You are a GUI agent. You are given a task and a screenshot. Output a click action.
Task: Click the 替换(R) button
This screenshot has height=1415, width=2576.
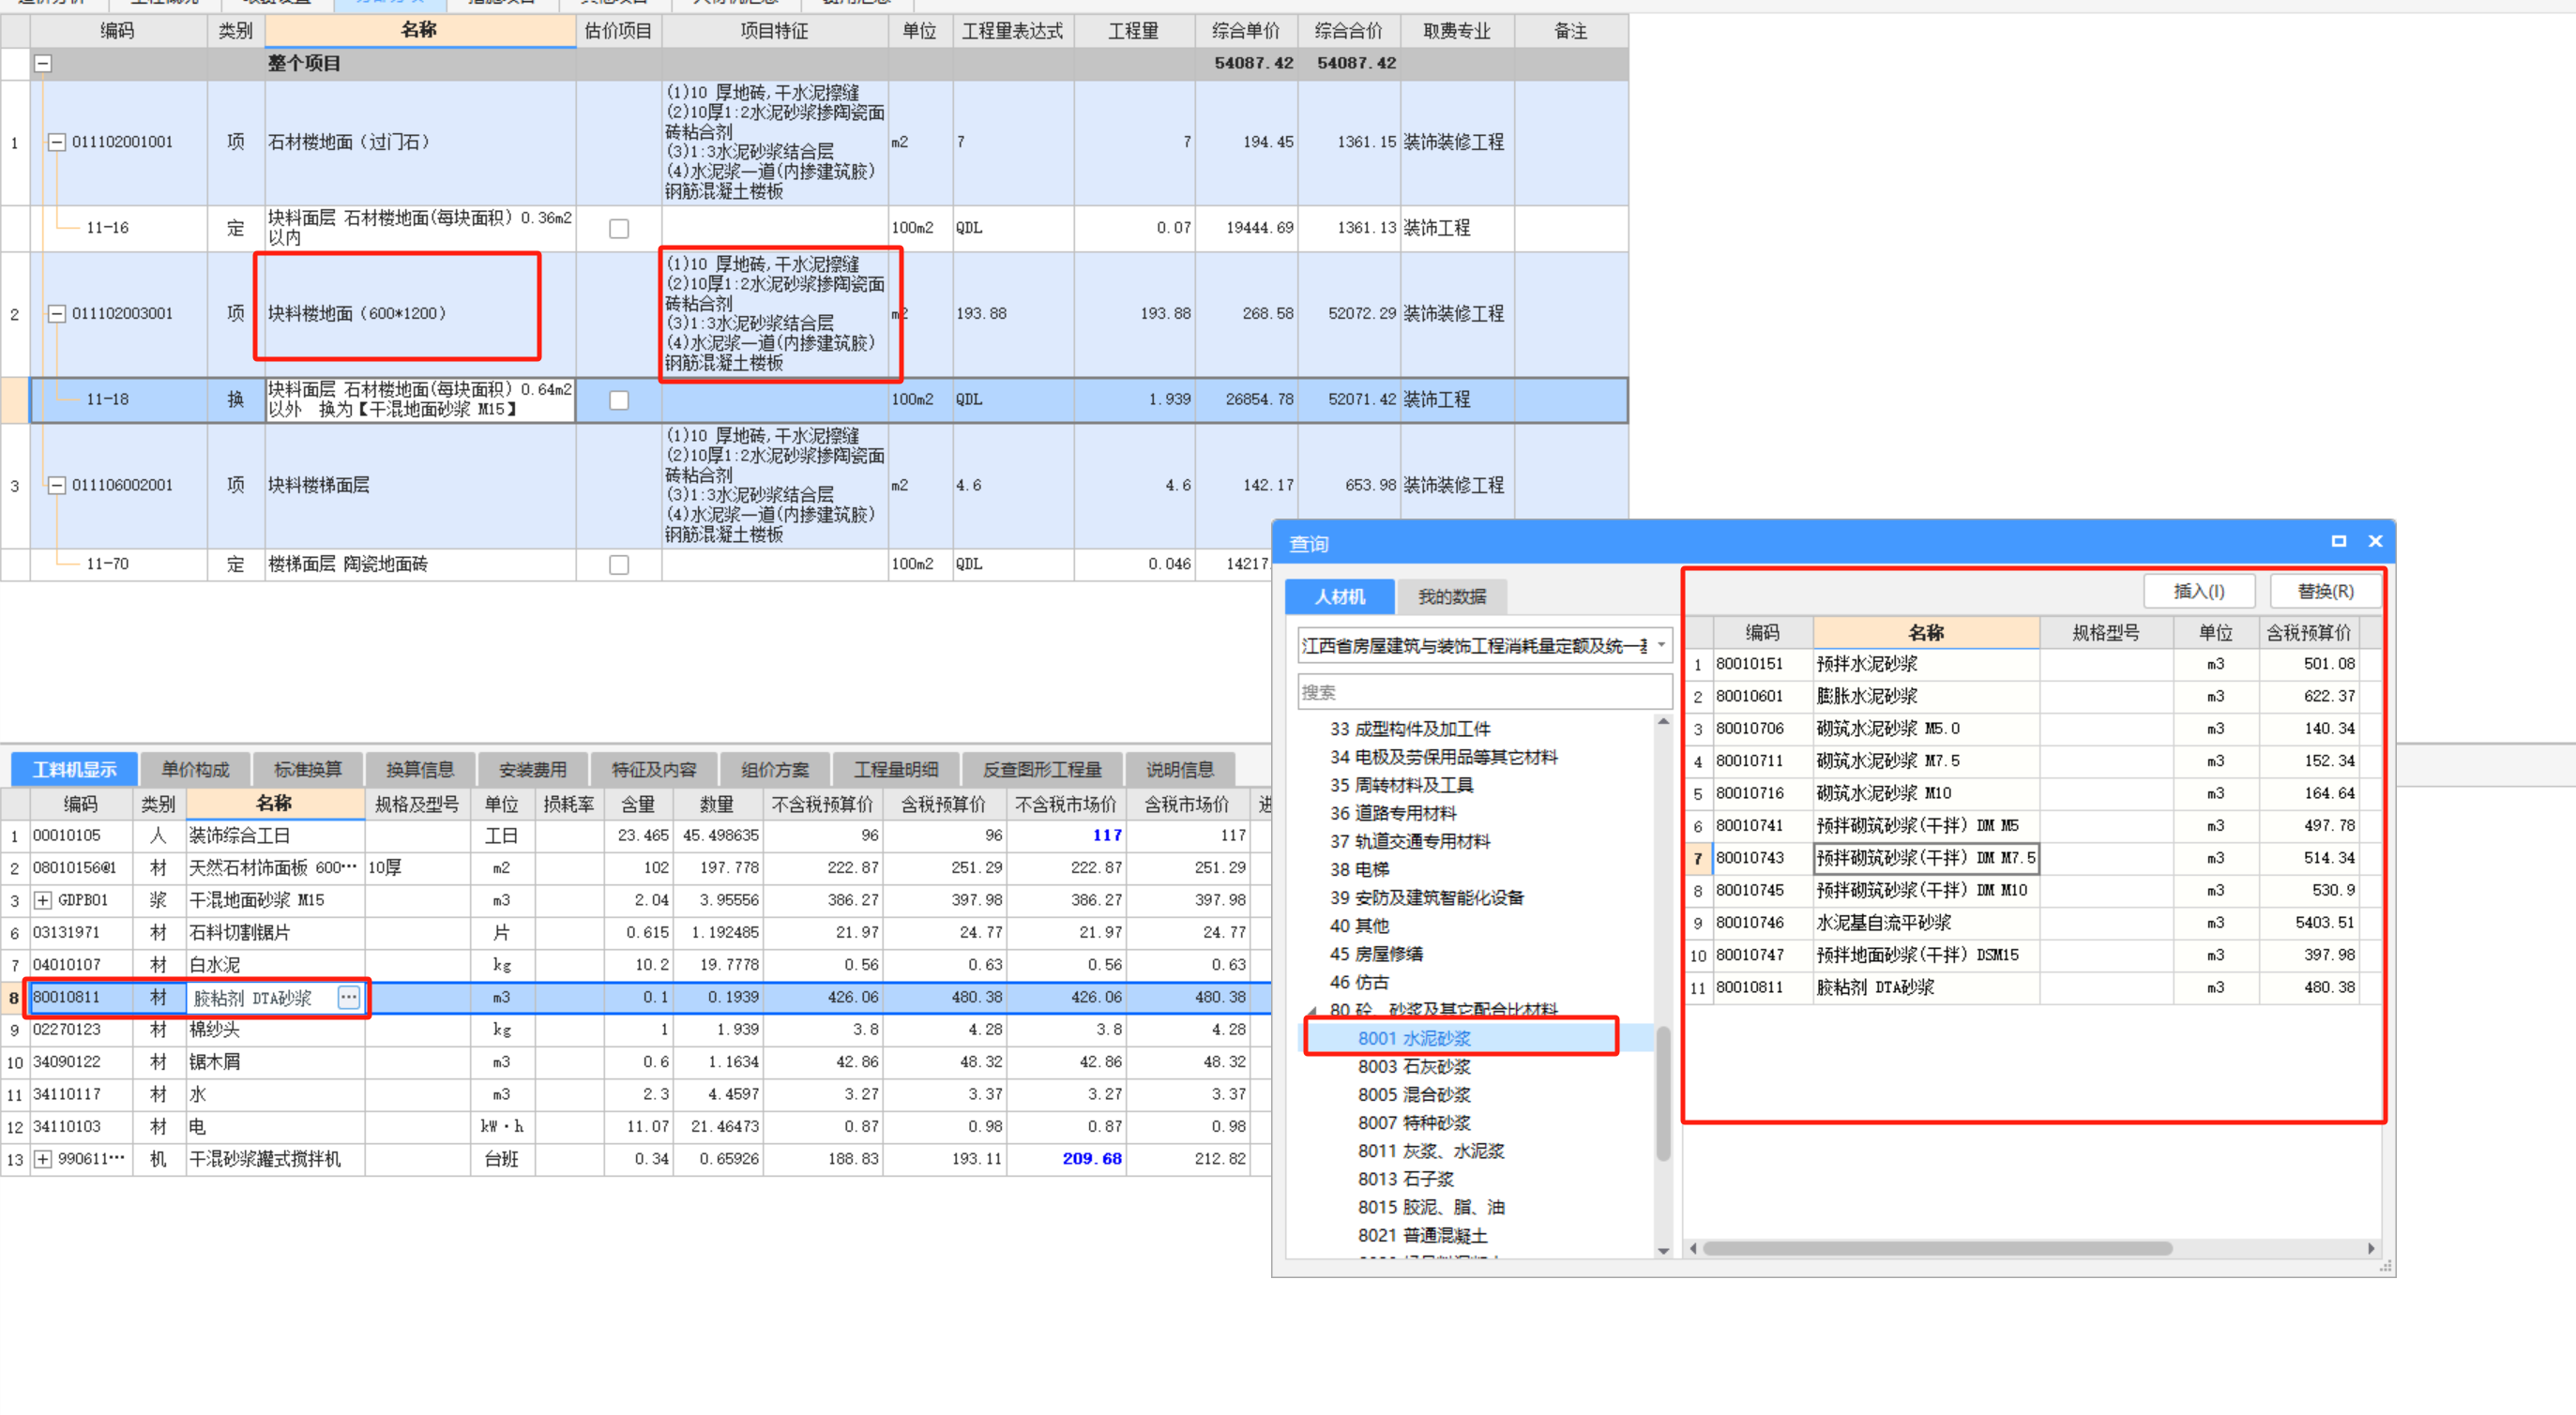point(2325,592)
